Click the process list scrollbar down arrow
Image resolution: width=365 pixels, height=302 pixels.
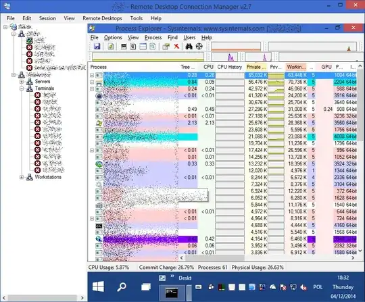[360, 251]
